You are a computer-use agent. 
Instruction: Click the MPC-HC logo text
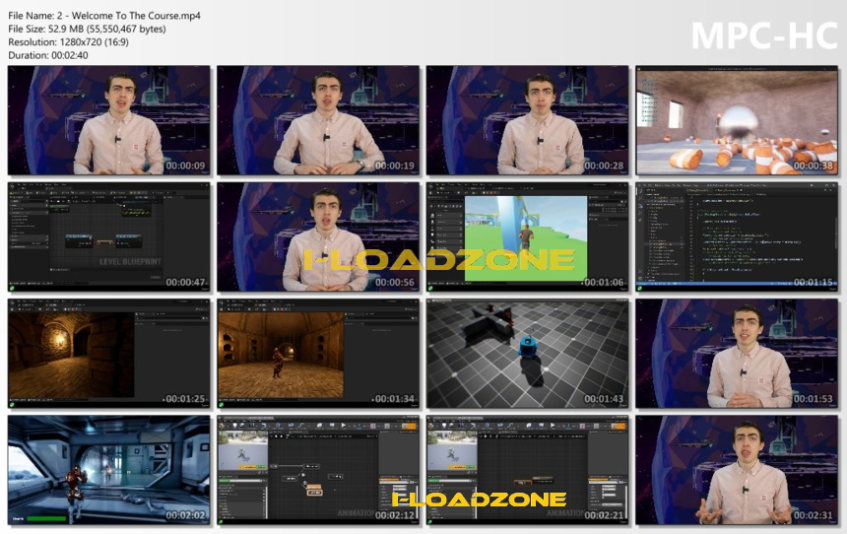coord(764,36)
